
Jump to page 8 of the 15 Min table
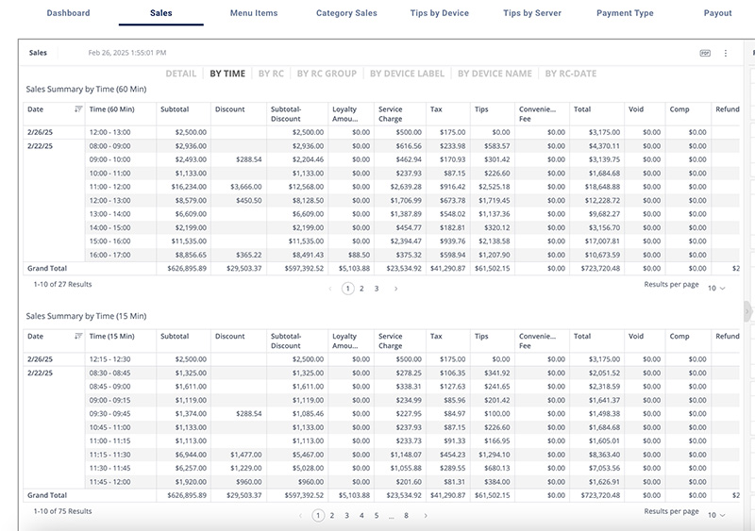click(x=407, y=516)
